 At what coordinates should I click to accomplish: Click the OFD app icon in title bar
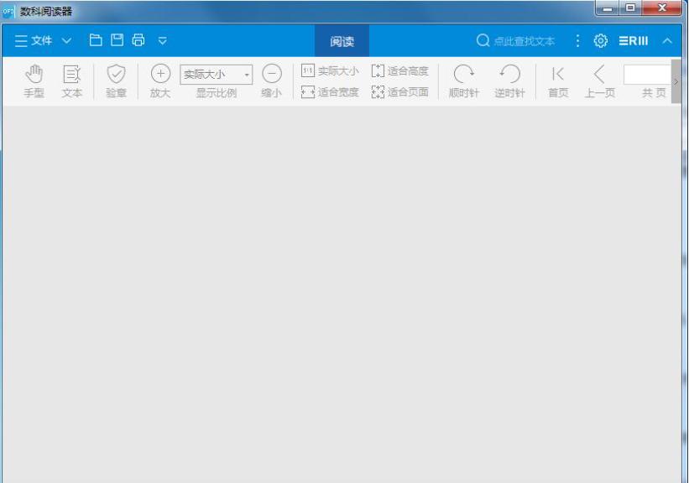[x=8, y=12]
